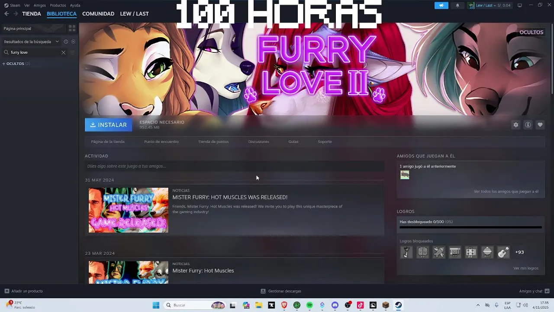Open the Steam menu

click(12, 5)
